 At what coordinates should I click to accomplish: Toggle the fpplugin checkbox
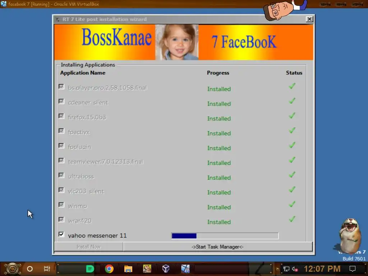coord(61,146)
